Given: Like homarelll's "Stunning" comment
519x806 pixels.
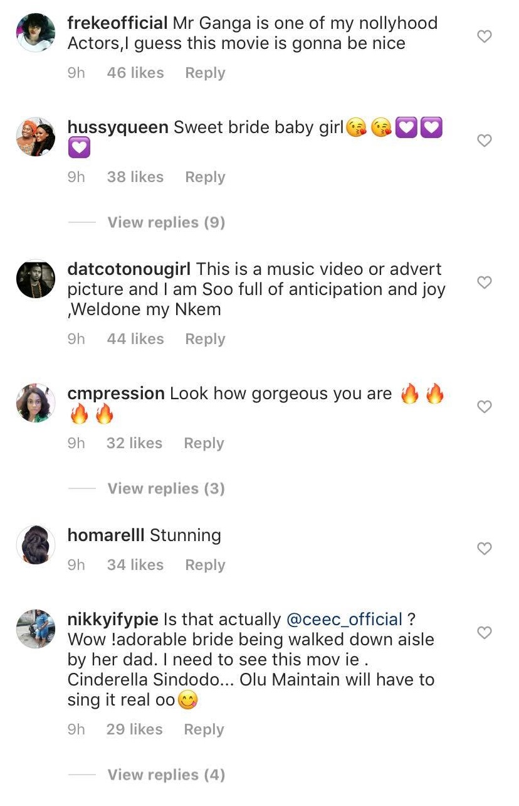Looking at the screenshot, I should pyautogui.click(x=485, y=549).
